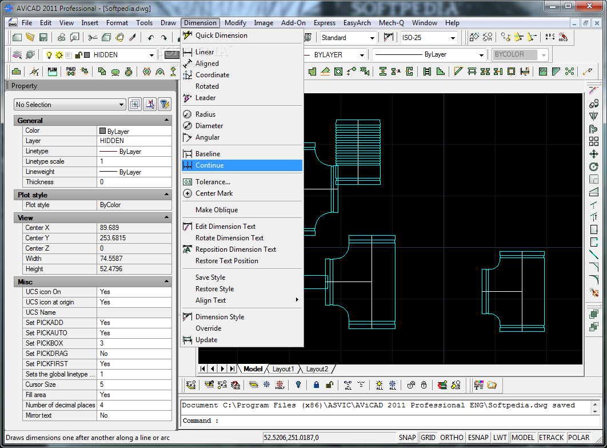Click the lock layer icon in bottom toolbar

point(316,385)
